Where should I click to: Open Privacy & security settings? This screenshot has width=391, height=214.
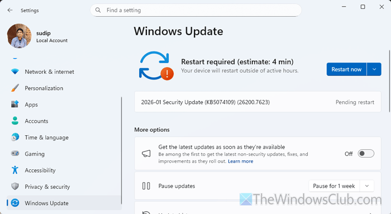[x=64, y=187]
